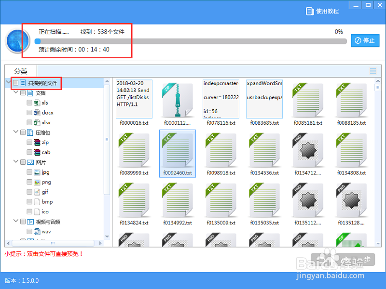386x289 pixels.
Task: Select the f0092460.txt file icon
Action: [178, 150]
